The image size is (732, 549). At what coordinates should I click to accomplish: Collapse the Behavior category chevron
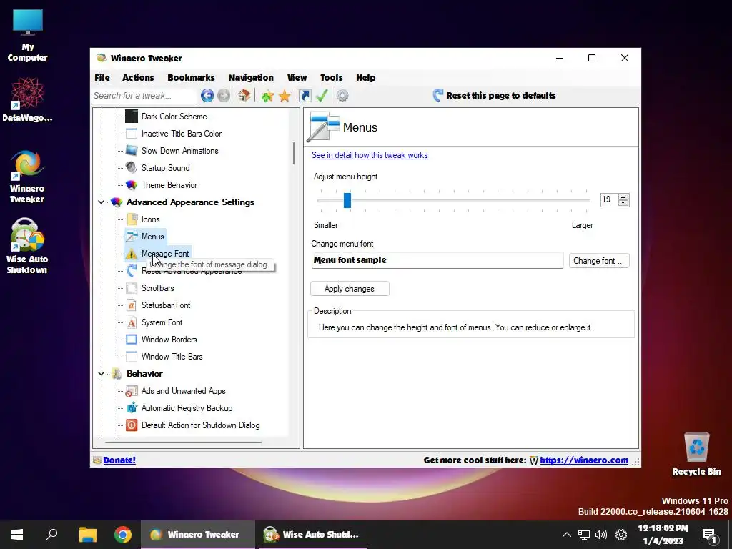click(101, 373)
